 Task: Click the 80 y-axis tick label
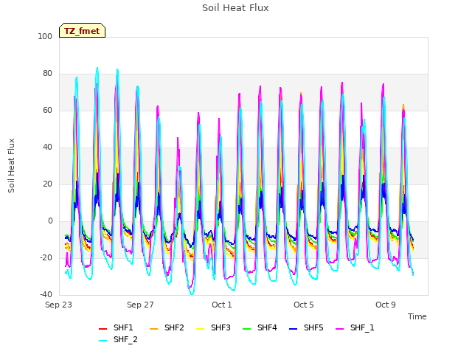(47, 74)
